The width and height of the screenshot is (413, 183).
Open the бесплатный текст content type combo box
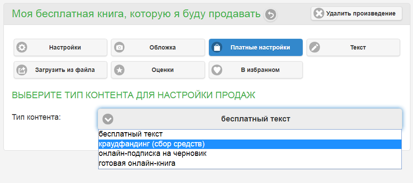pos(255,119)
